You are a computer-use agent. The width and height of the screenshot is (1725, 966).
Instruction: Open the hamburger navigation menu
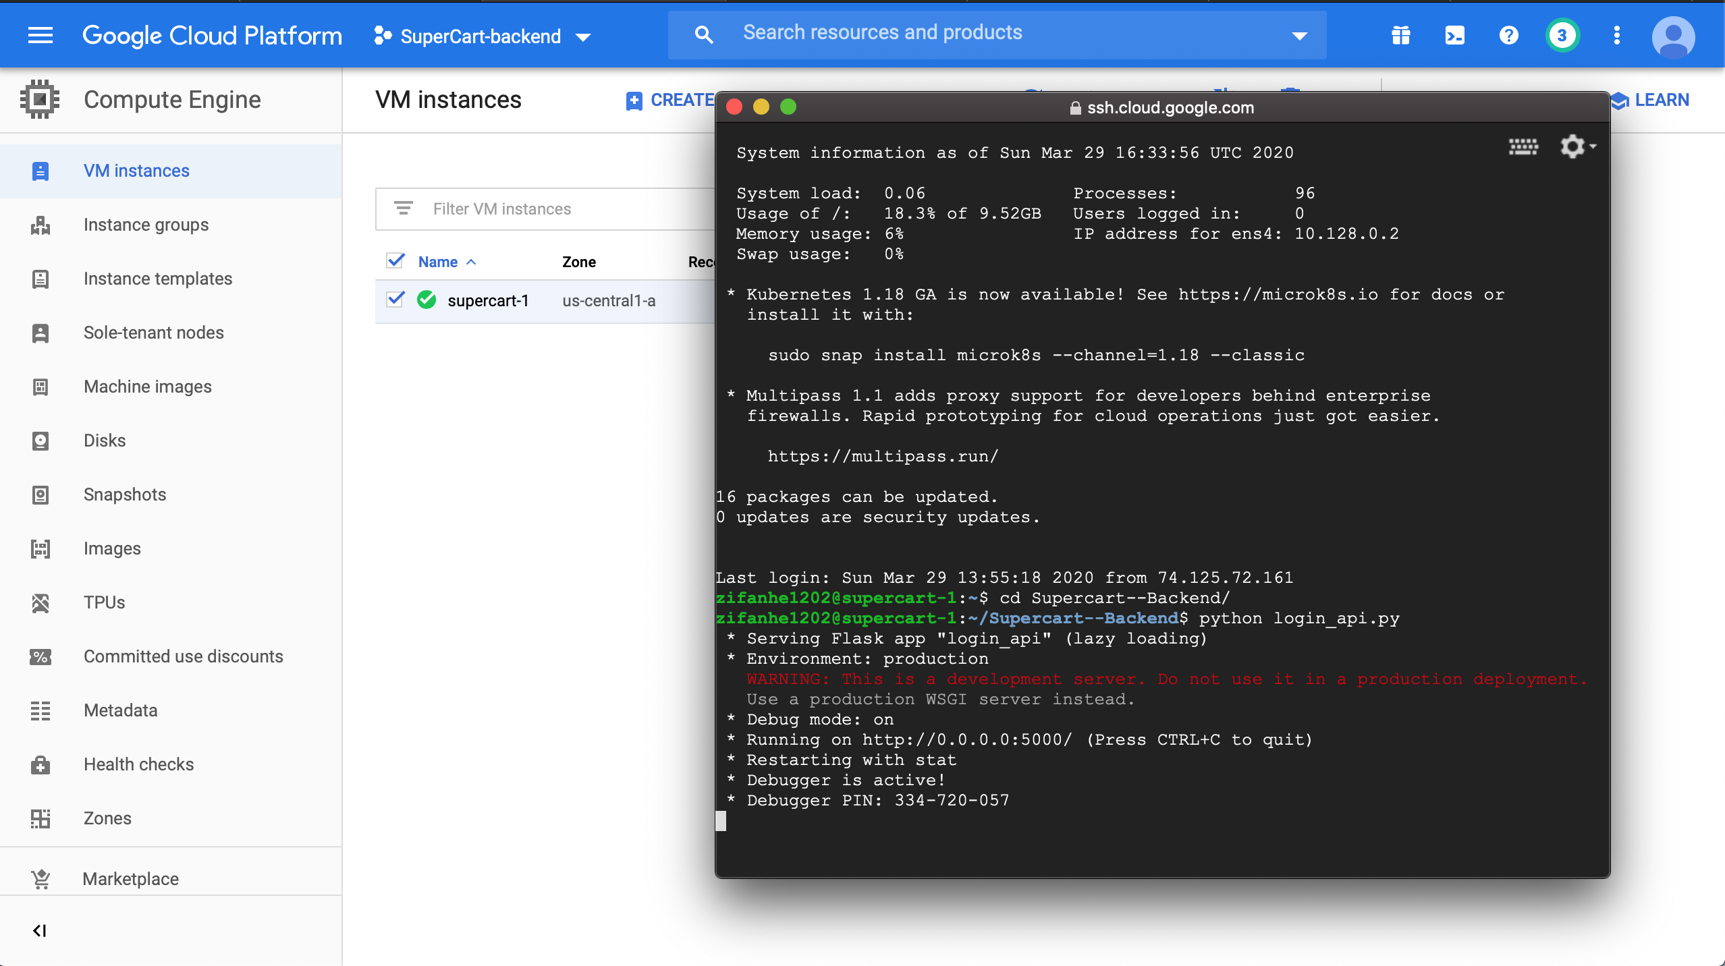pyautogui.click(x=40, y=35)
